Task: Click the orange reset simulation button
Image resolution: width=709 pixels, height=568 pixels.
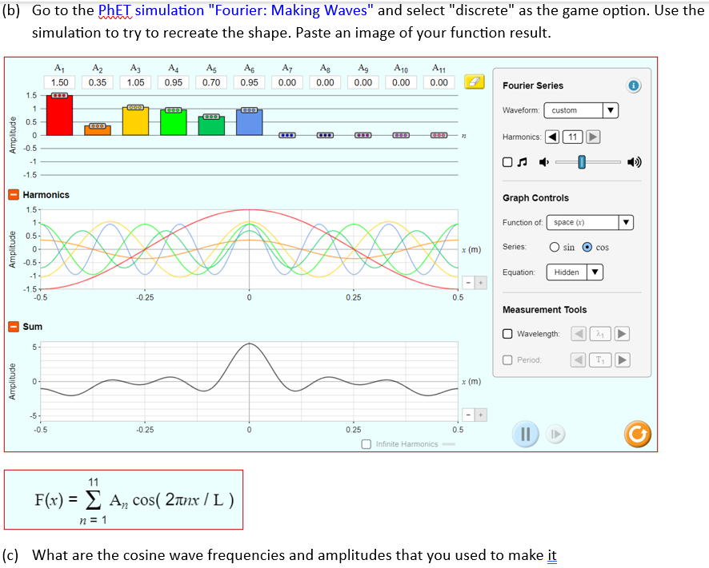Action: (x=637, y=435)
